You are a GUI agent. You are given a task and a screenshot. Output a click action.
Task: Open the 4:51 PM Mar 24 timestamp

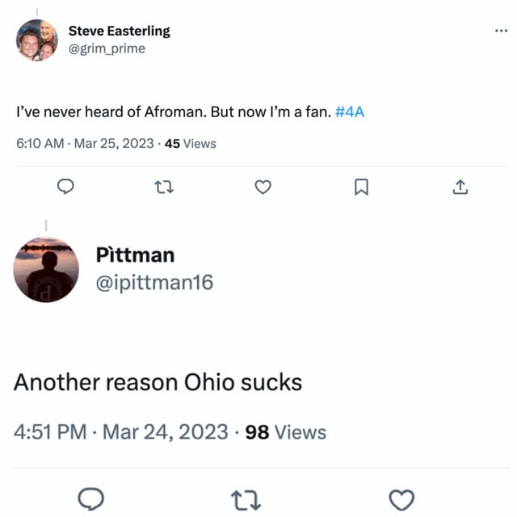click(120, 431)
